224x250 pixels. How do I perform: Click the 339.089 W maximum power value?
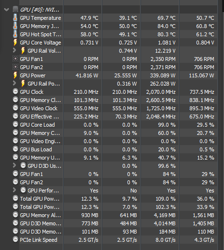point(163,75)
